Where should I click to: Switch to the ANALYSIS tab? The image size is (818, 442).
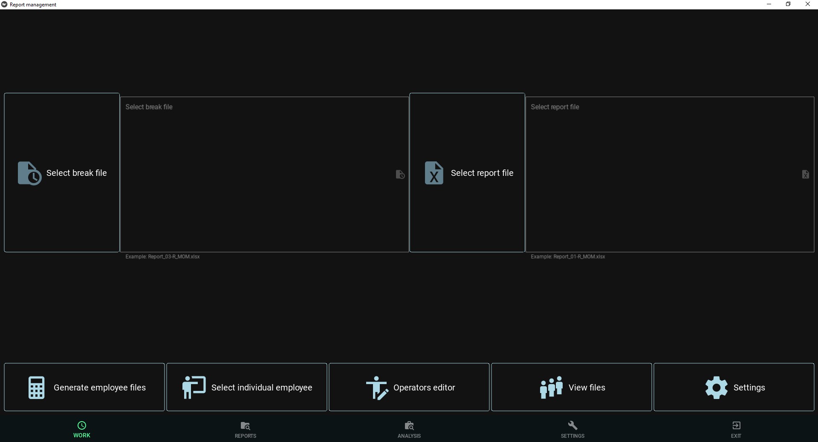click(x=409, y=430)
